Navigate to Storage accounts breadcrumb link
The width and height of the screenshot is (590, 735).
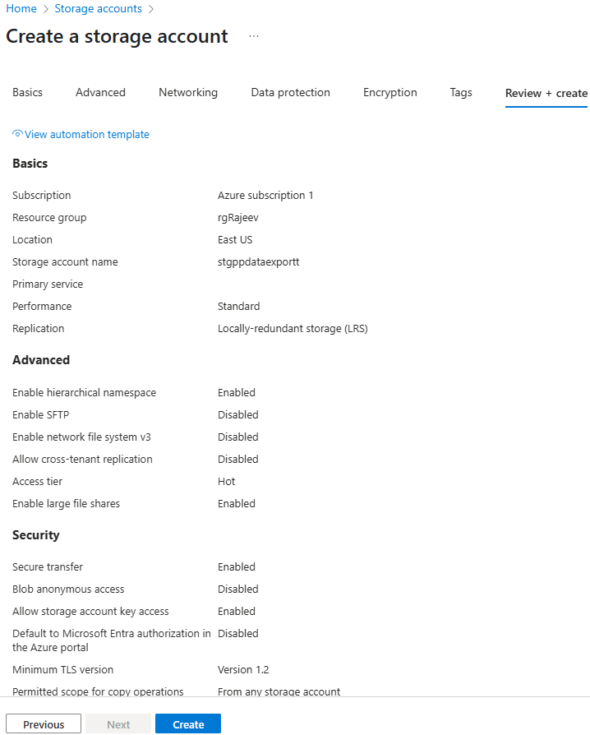98,8
